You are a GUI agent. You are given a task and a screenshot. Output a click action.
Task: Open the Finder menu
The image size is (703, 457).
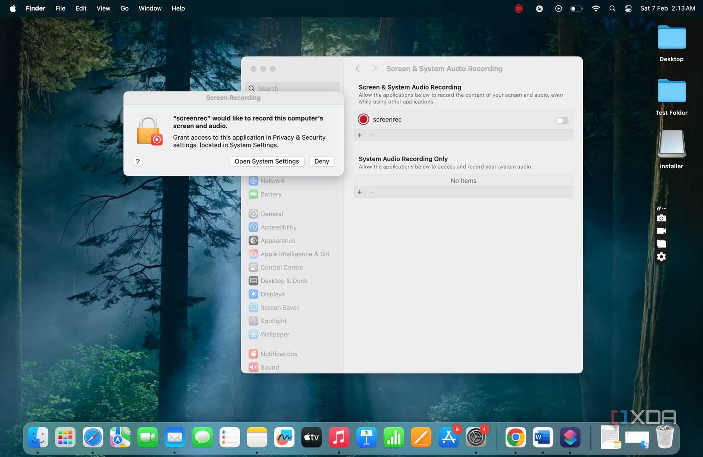click(36, 9)
